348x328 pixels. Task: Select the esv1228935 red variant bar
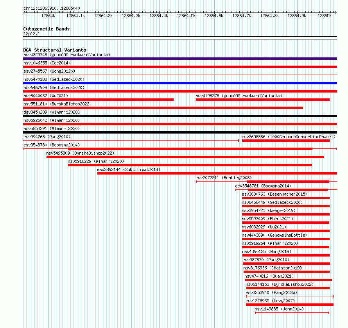pos(290,305)
